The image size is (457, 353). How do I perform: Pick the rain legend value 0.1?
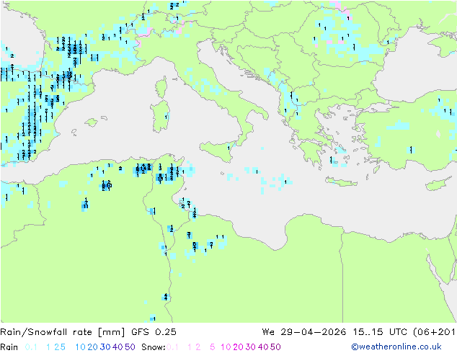tap(31, 347)
